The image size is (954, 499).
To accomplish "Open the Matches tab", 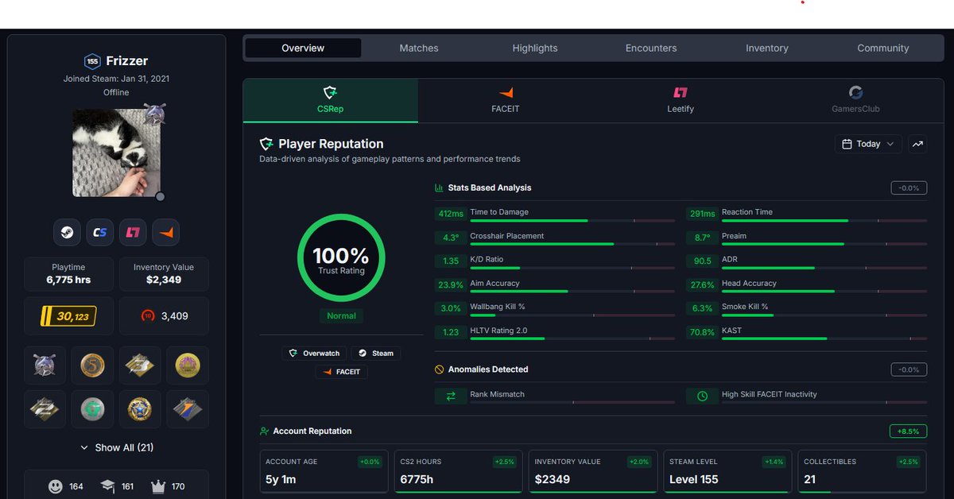I will point(419,48).
